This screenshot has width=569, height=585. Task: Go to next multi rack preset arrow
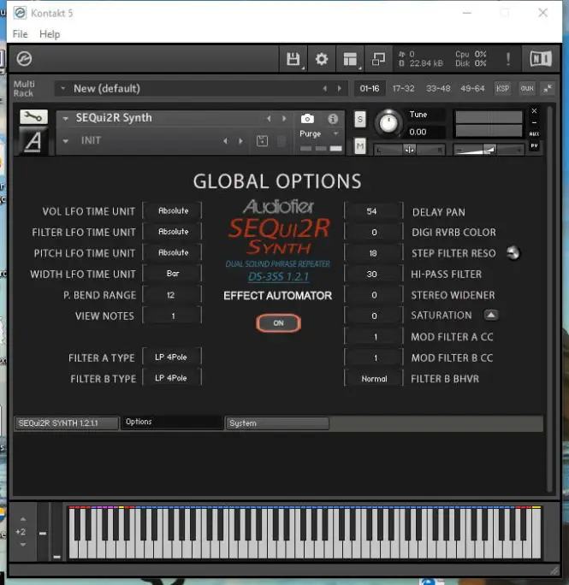tap(340, 88)
